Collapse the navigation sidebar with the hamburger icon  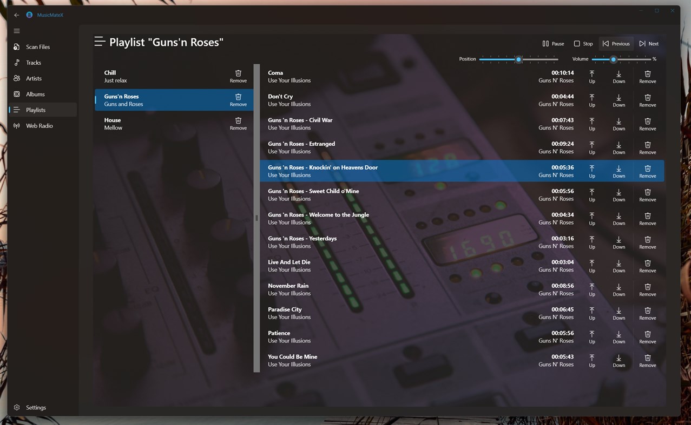(x=16, y=31)
